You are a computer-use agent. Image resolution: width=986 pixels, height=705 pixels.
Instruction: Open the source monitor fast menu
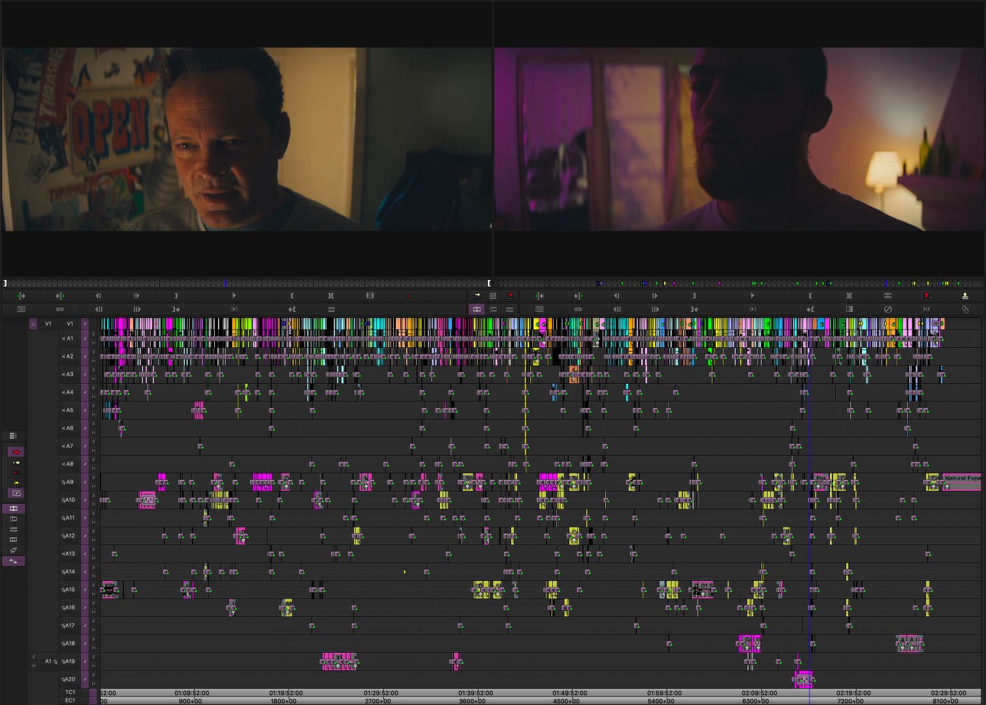[x=21, y=309]
